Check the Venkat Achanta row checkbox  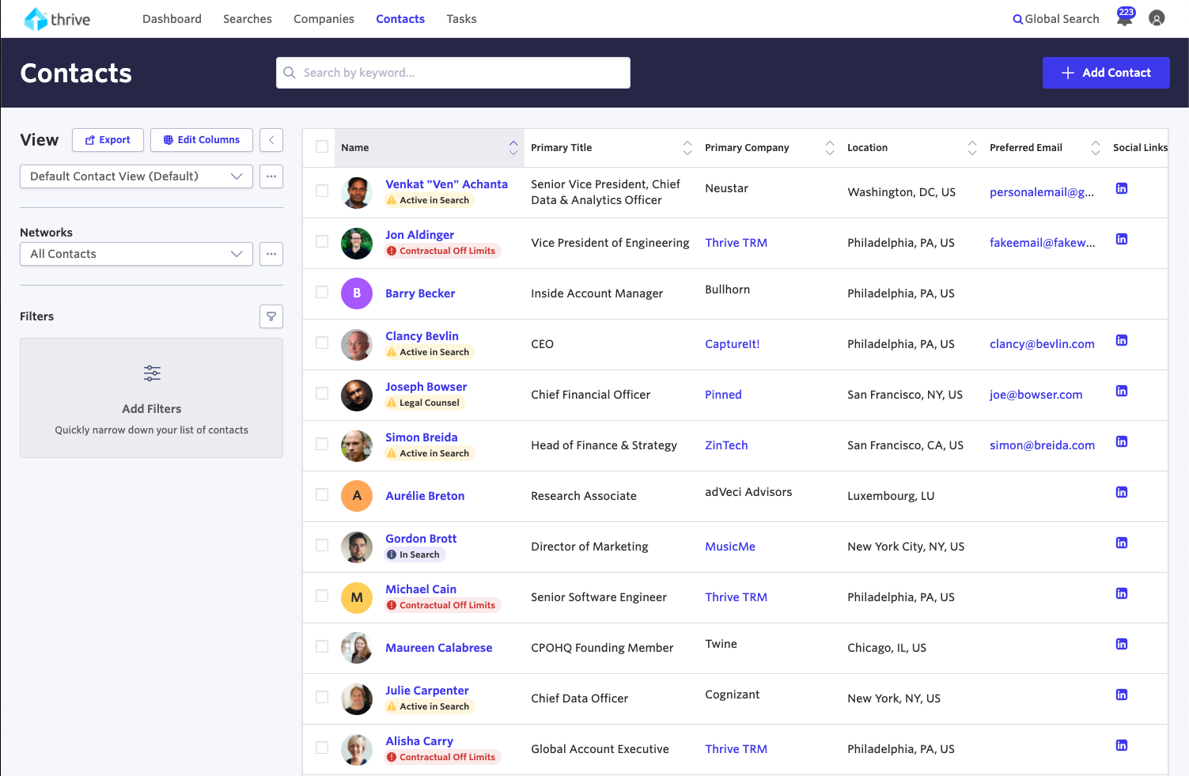click(322, 191)
